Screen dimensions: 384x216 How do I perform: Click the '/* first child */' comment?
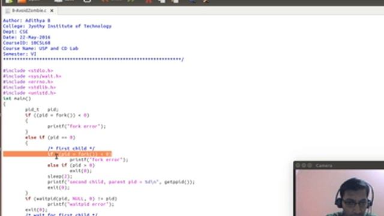click(71, 148)
